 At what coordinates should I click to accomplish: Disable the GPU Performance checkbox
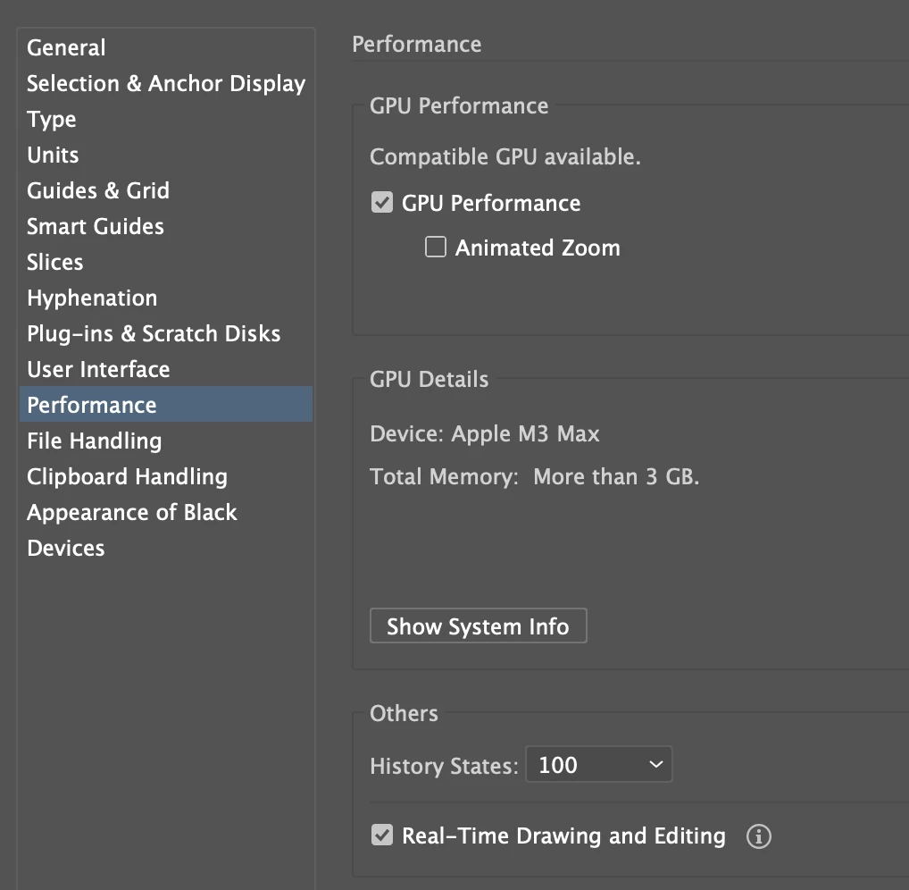382,203
